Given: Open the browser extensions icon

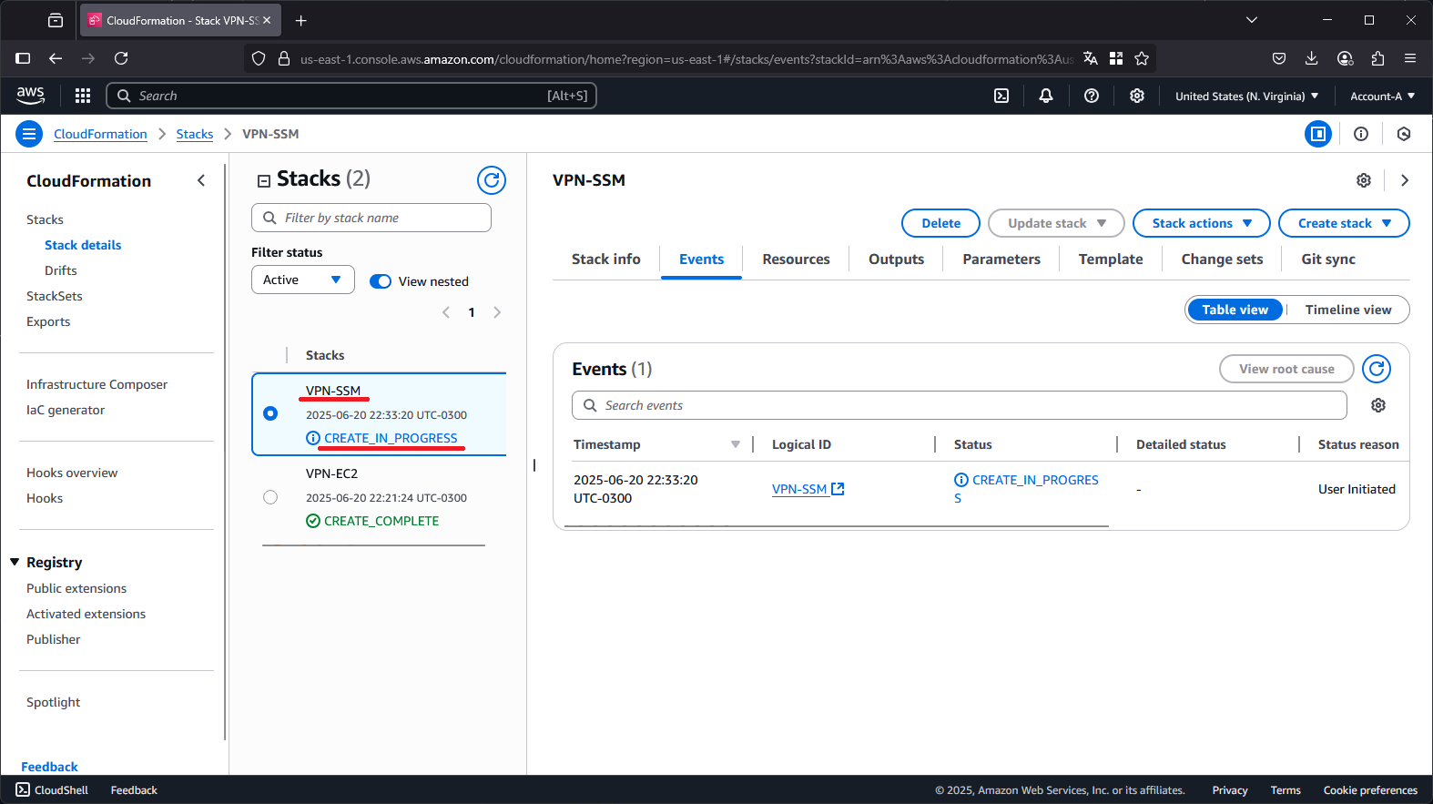Looking at the screenshot, I should coord(1377,58).
